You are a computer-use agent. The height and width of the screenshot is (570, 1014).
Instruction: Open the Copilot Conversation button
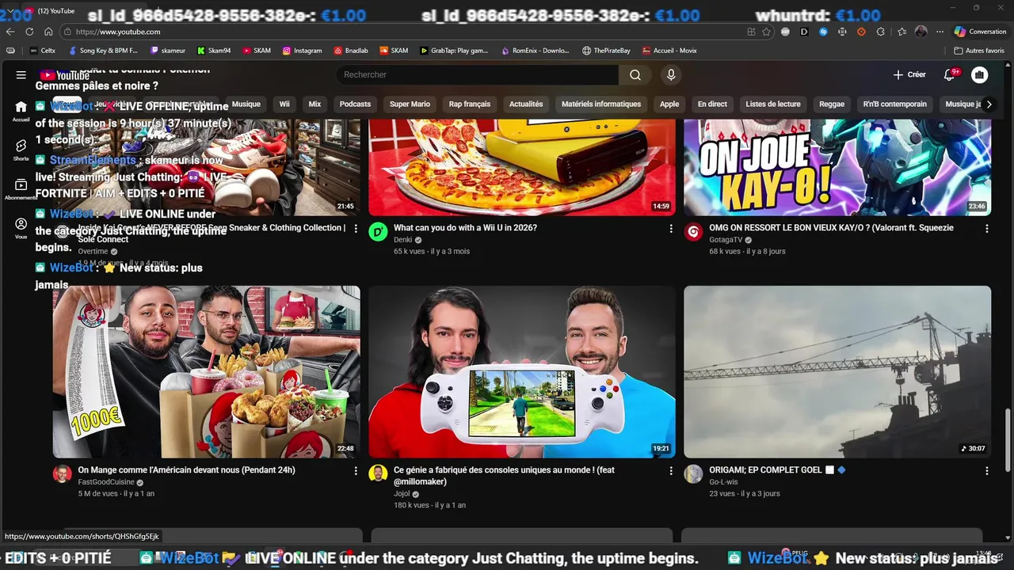tap(980, 32)
